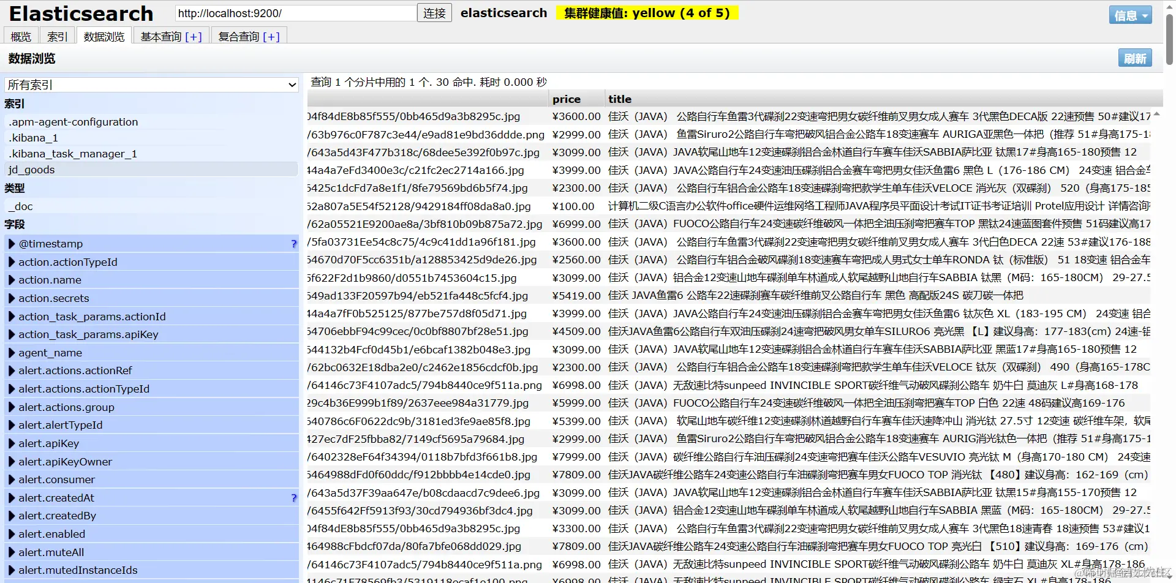Viewport: 1176px width, 583px height.
Task: Click the ¥7999.00 price cell
Action: coord(576,457)
